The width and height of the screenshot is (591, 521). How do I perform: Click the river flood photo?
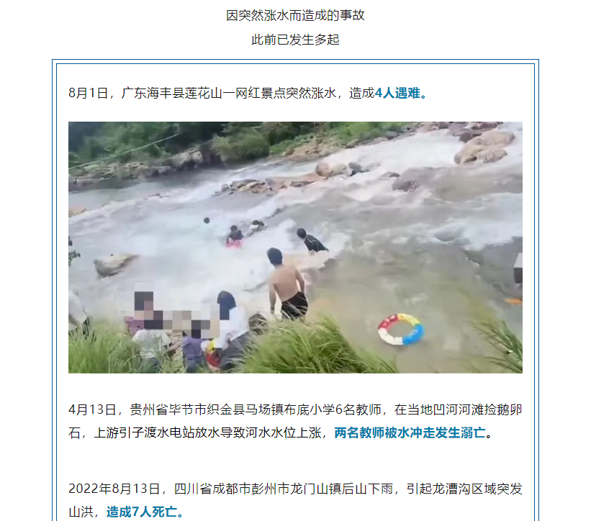pos(295,247)
